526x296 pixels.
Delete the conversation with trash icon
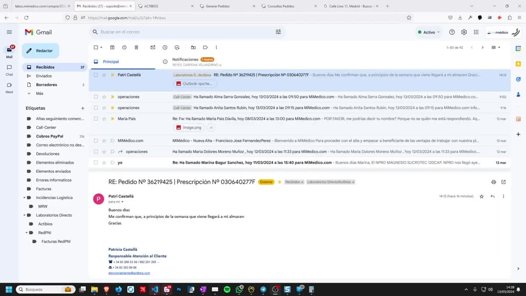136,47
